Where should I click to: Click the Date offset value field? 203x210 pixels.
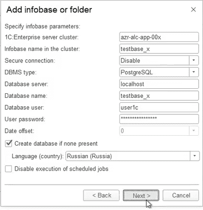pos(154,131)
